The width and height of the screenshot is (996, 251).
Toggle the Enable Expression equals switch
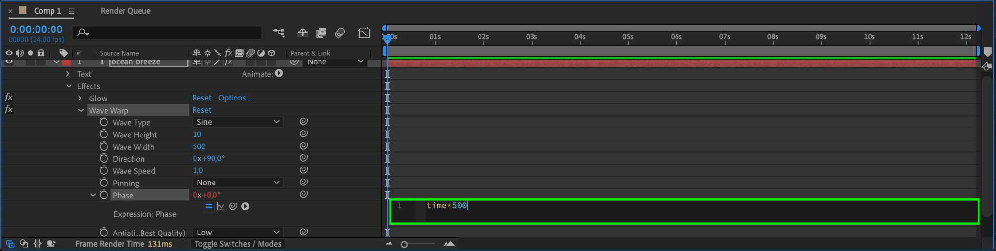[x=209, y=206]
